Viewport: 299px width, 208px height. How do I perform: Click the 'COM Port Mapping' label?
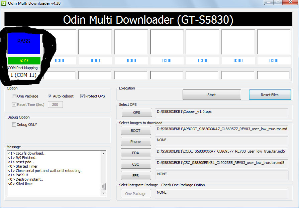click(x=23, y=68)
